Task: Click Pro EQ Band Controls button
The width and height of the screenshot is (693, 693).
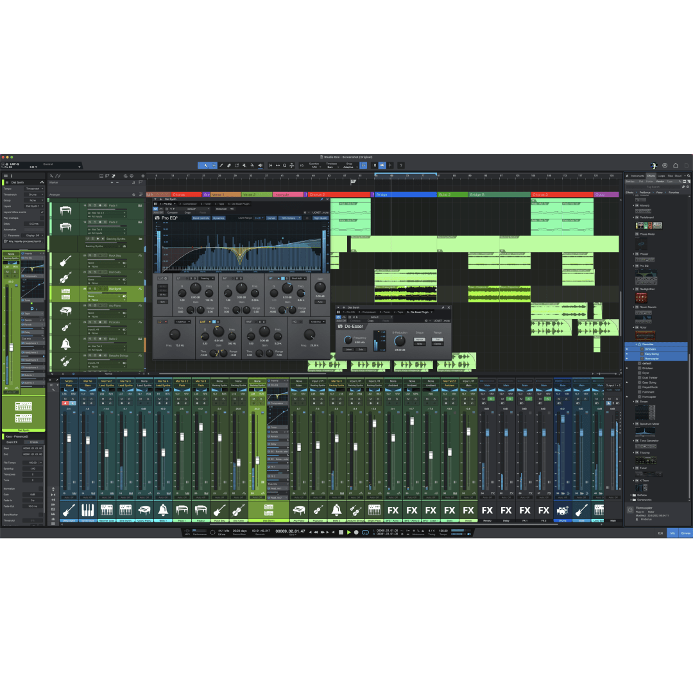Action: [x=201, y=218]
